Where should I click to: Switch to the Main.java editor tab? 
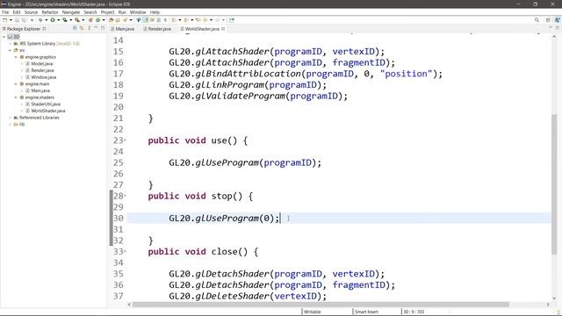122,29
